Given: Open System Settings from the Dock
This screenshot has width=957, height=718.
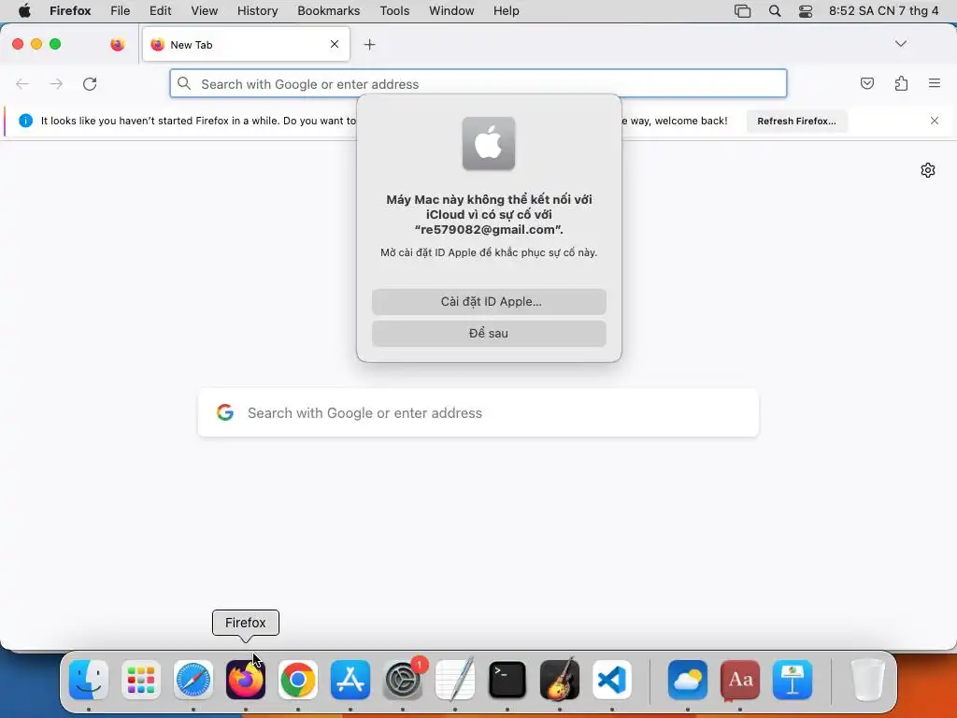Looking at the screenshot, I should pyautogui.click(x=403, y=680).
